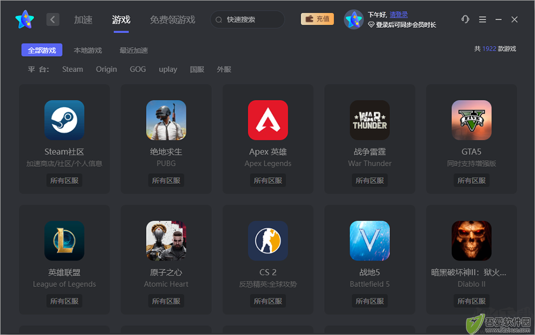Viewport: 535px width, 335px height.
Task: Click the League of Legends icon
Action: [64, 240]
